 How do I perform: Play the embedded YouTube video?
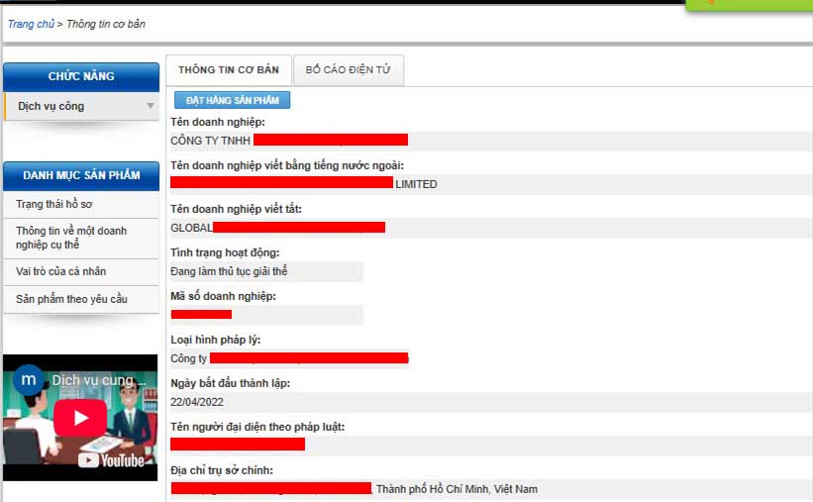point(79,418)
